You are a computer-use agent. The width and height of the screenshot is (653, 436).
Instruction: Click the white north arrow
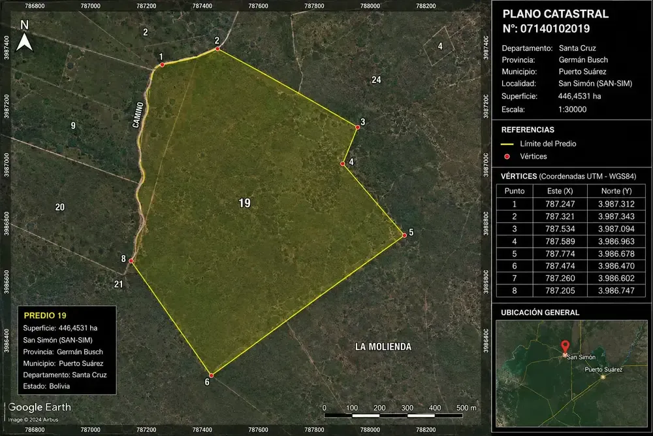[24, 42]
